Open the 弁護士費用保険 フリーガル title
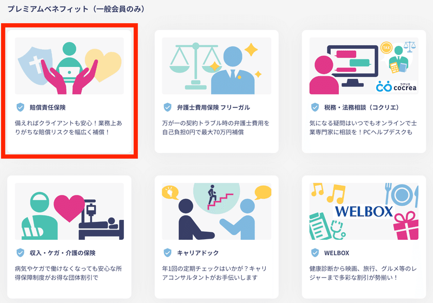 click(213, 107)
